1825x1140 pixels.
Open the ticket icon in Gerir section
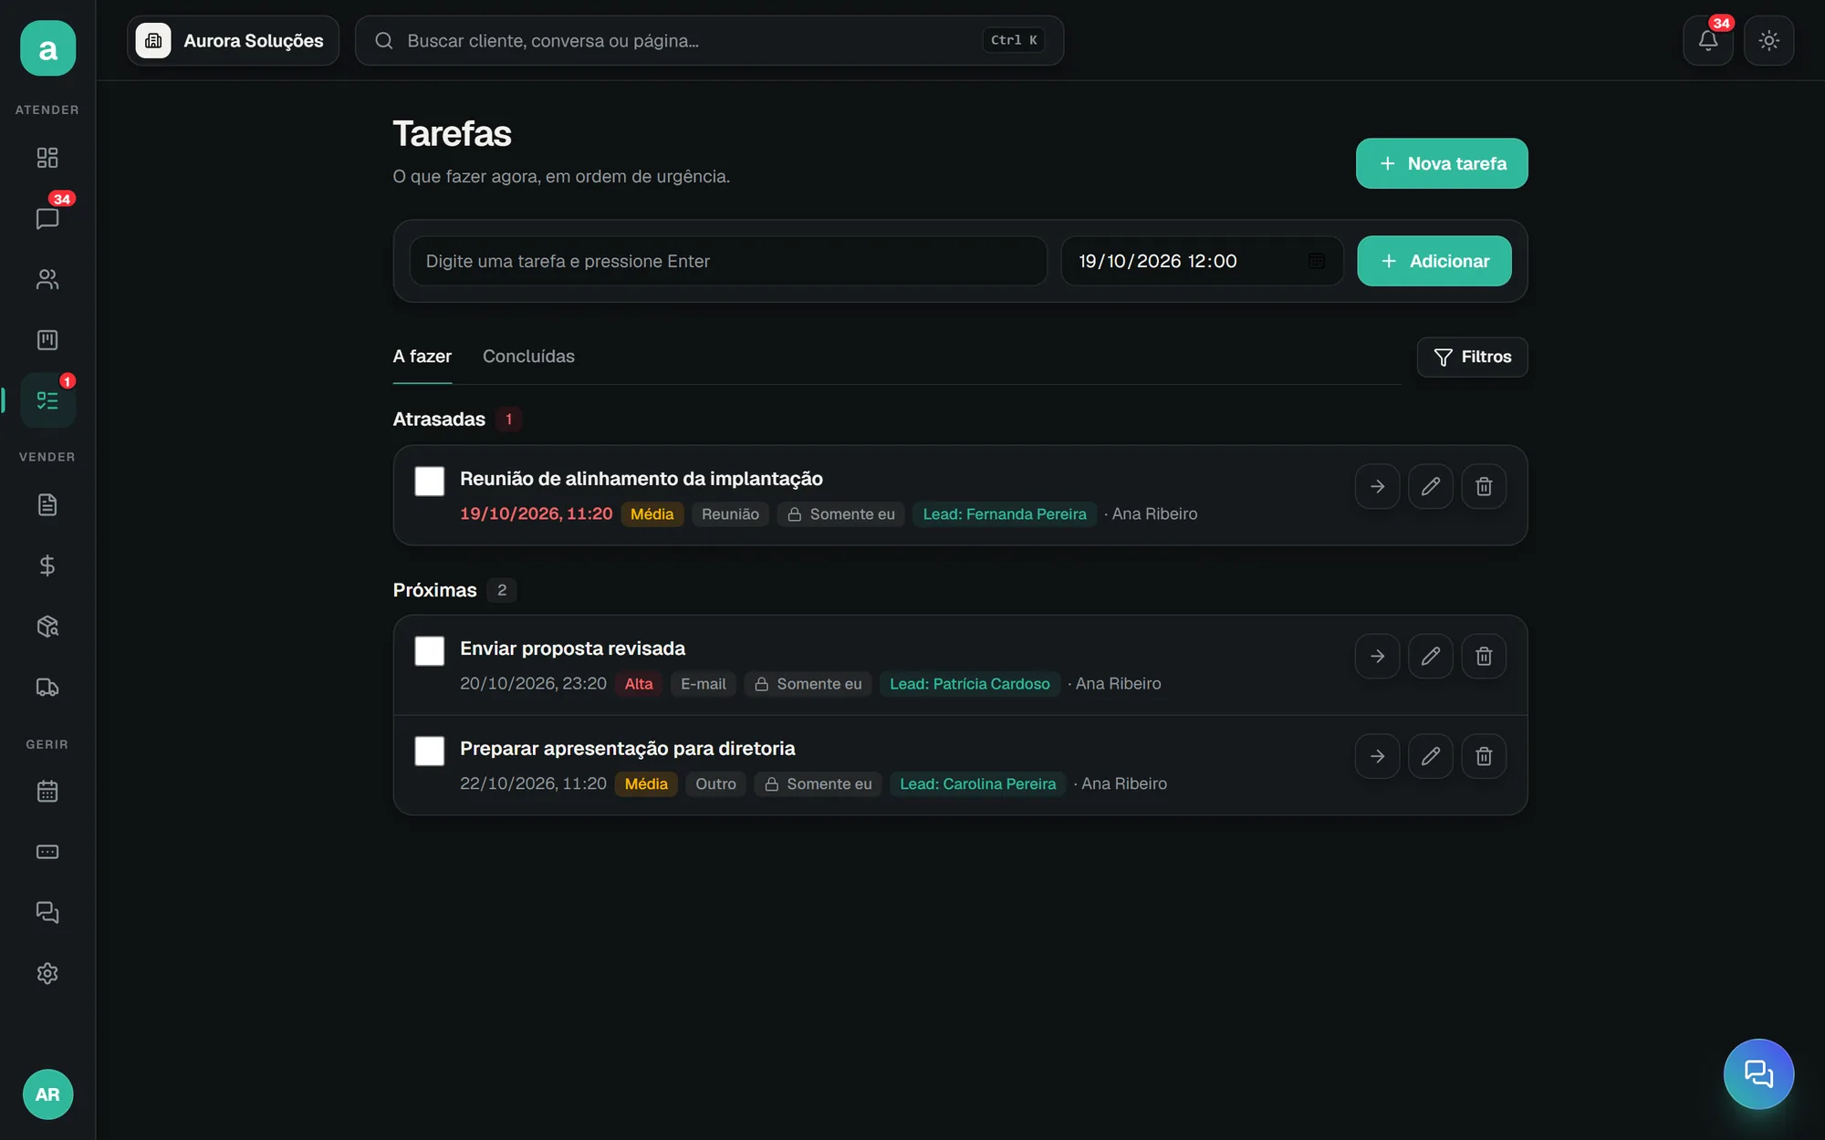coord(47,852)
